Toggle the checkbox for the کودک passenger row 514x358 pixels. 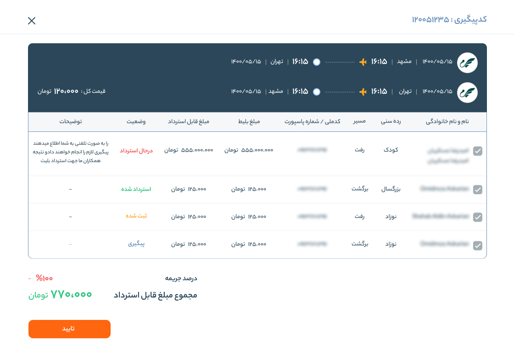click(x=478, y=151)
